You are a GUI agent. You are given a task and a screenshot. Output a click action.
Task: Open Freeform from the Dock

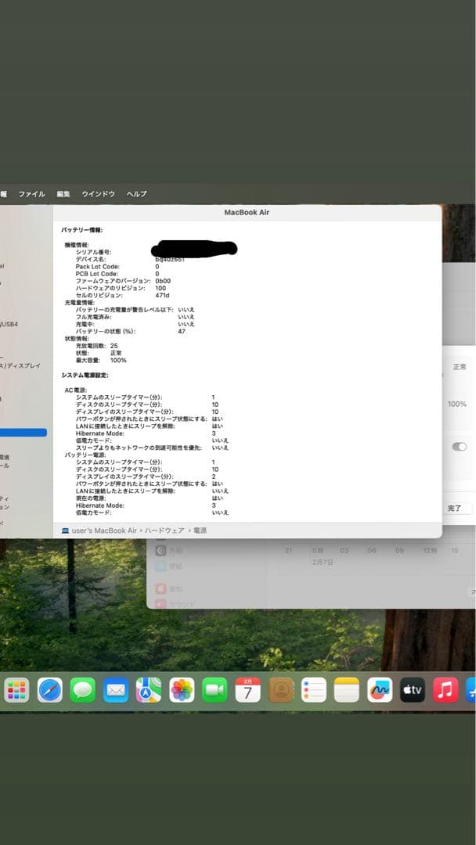(x=380, y=690)
